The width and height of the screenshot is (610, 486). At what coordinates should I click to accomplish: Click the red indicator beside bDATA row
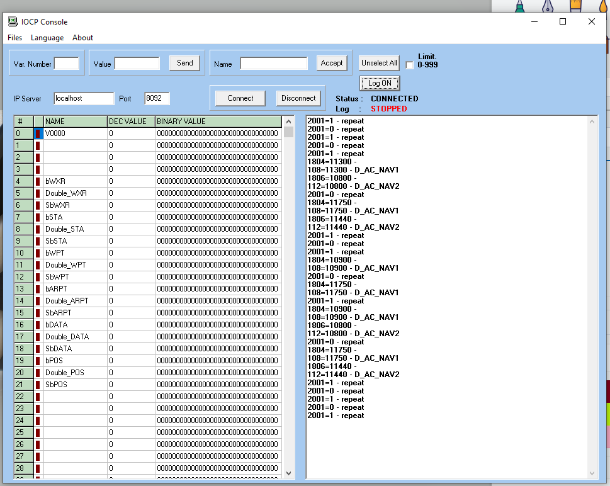38,325
